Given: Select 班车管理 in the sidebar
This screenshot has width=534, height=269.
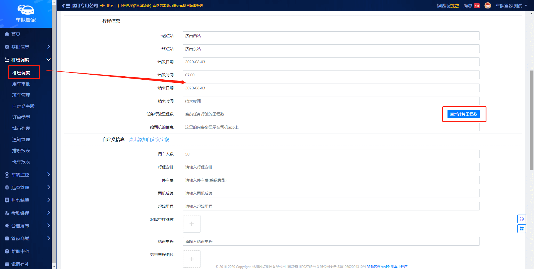Looking at the screenshot, I should 21,95.
